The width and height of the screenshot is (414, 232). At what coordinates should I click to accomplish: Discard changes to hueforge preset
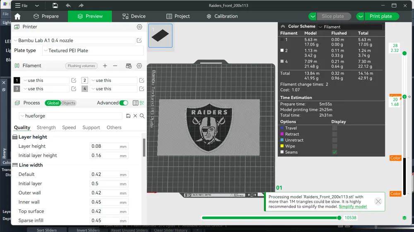click(x=135, y=116)
